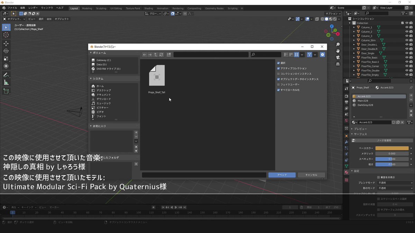This screenshot has height=233, width=415.
Task: Open the ヘルプ menu
Action: [x=59, y=8]
